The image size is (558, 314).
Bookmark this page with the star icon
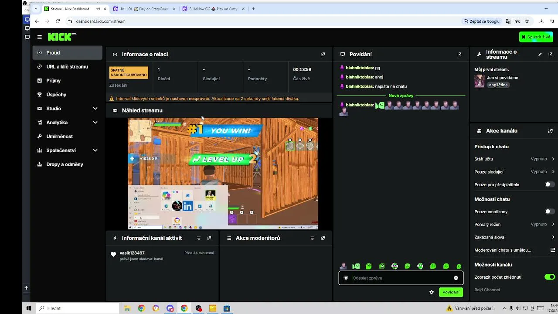(x=527, y=21)
